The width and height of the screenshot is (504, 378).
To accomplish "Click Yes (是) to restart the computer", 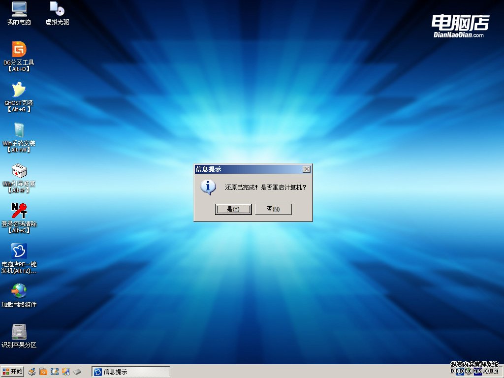I will (233, 209).
